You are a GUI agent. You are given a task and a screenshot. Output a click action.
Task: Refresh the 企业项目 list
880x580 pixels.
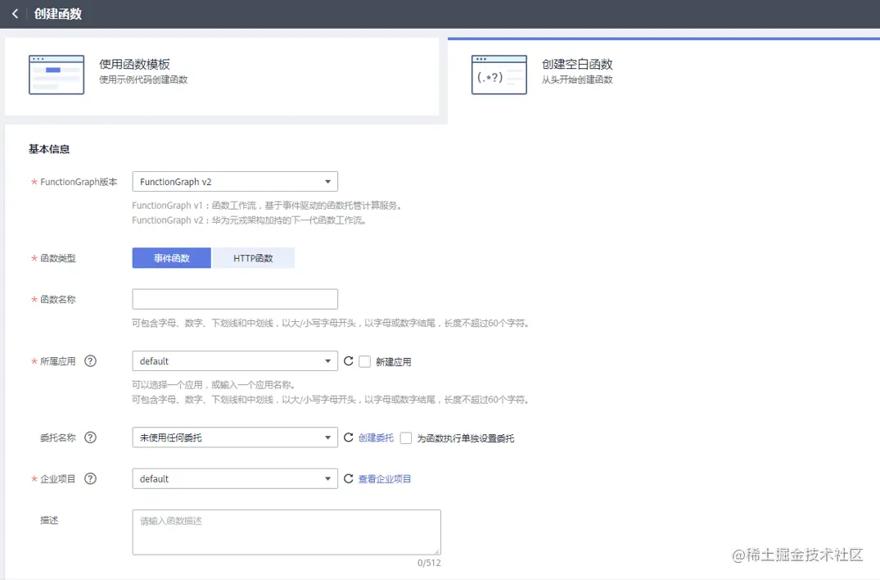(x=349, y=478)
